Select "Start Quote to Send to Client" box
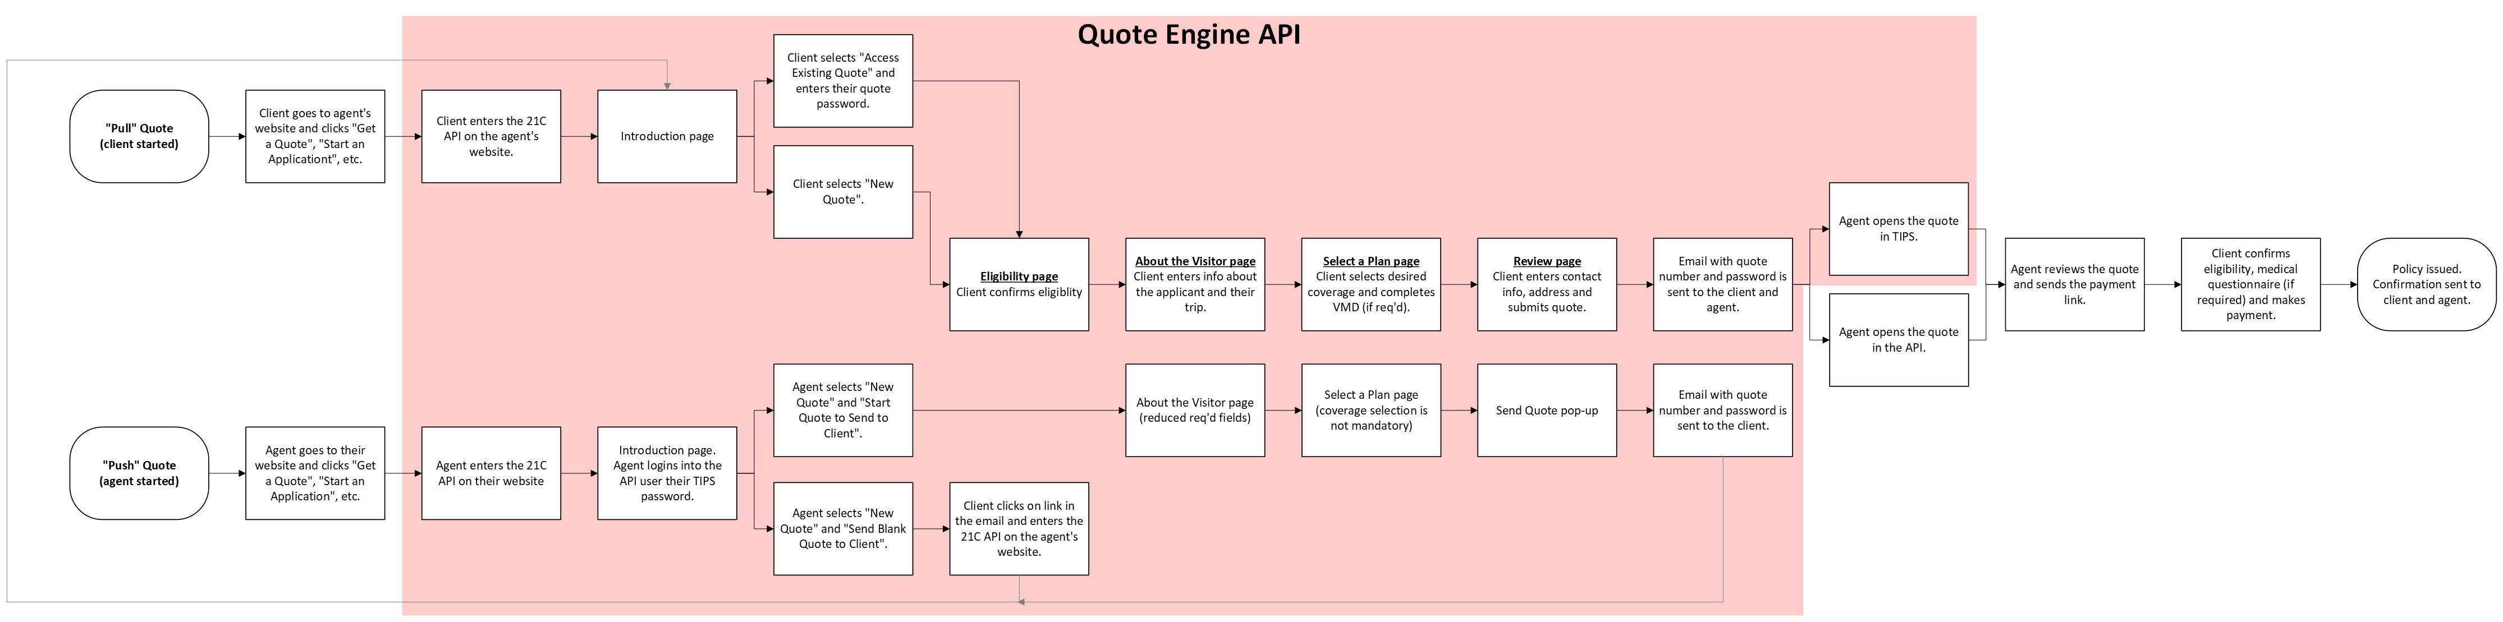The image size is (2503, 622). click(842, 411)
